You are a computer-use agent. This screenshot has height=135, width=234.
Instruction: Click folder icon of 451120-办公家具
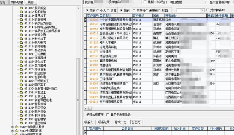coord(21,50)
